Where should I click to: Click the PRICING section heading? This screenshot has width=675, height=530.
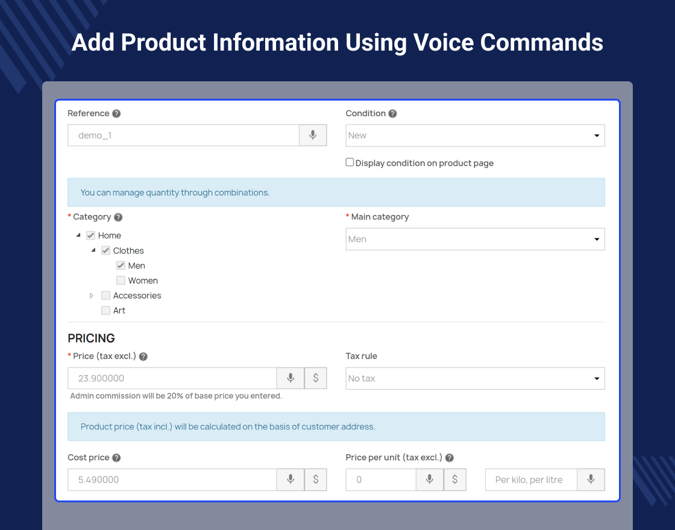91,338
